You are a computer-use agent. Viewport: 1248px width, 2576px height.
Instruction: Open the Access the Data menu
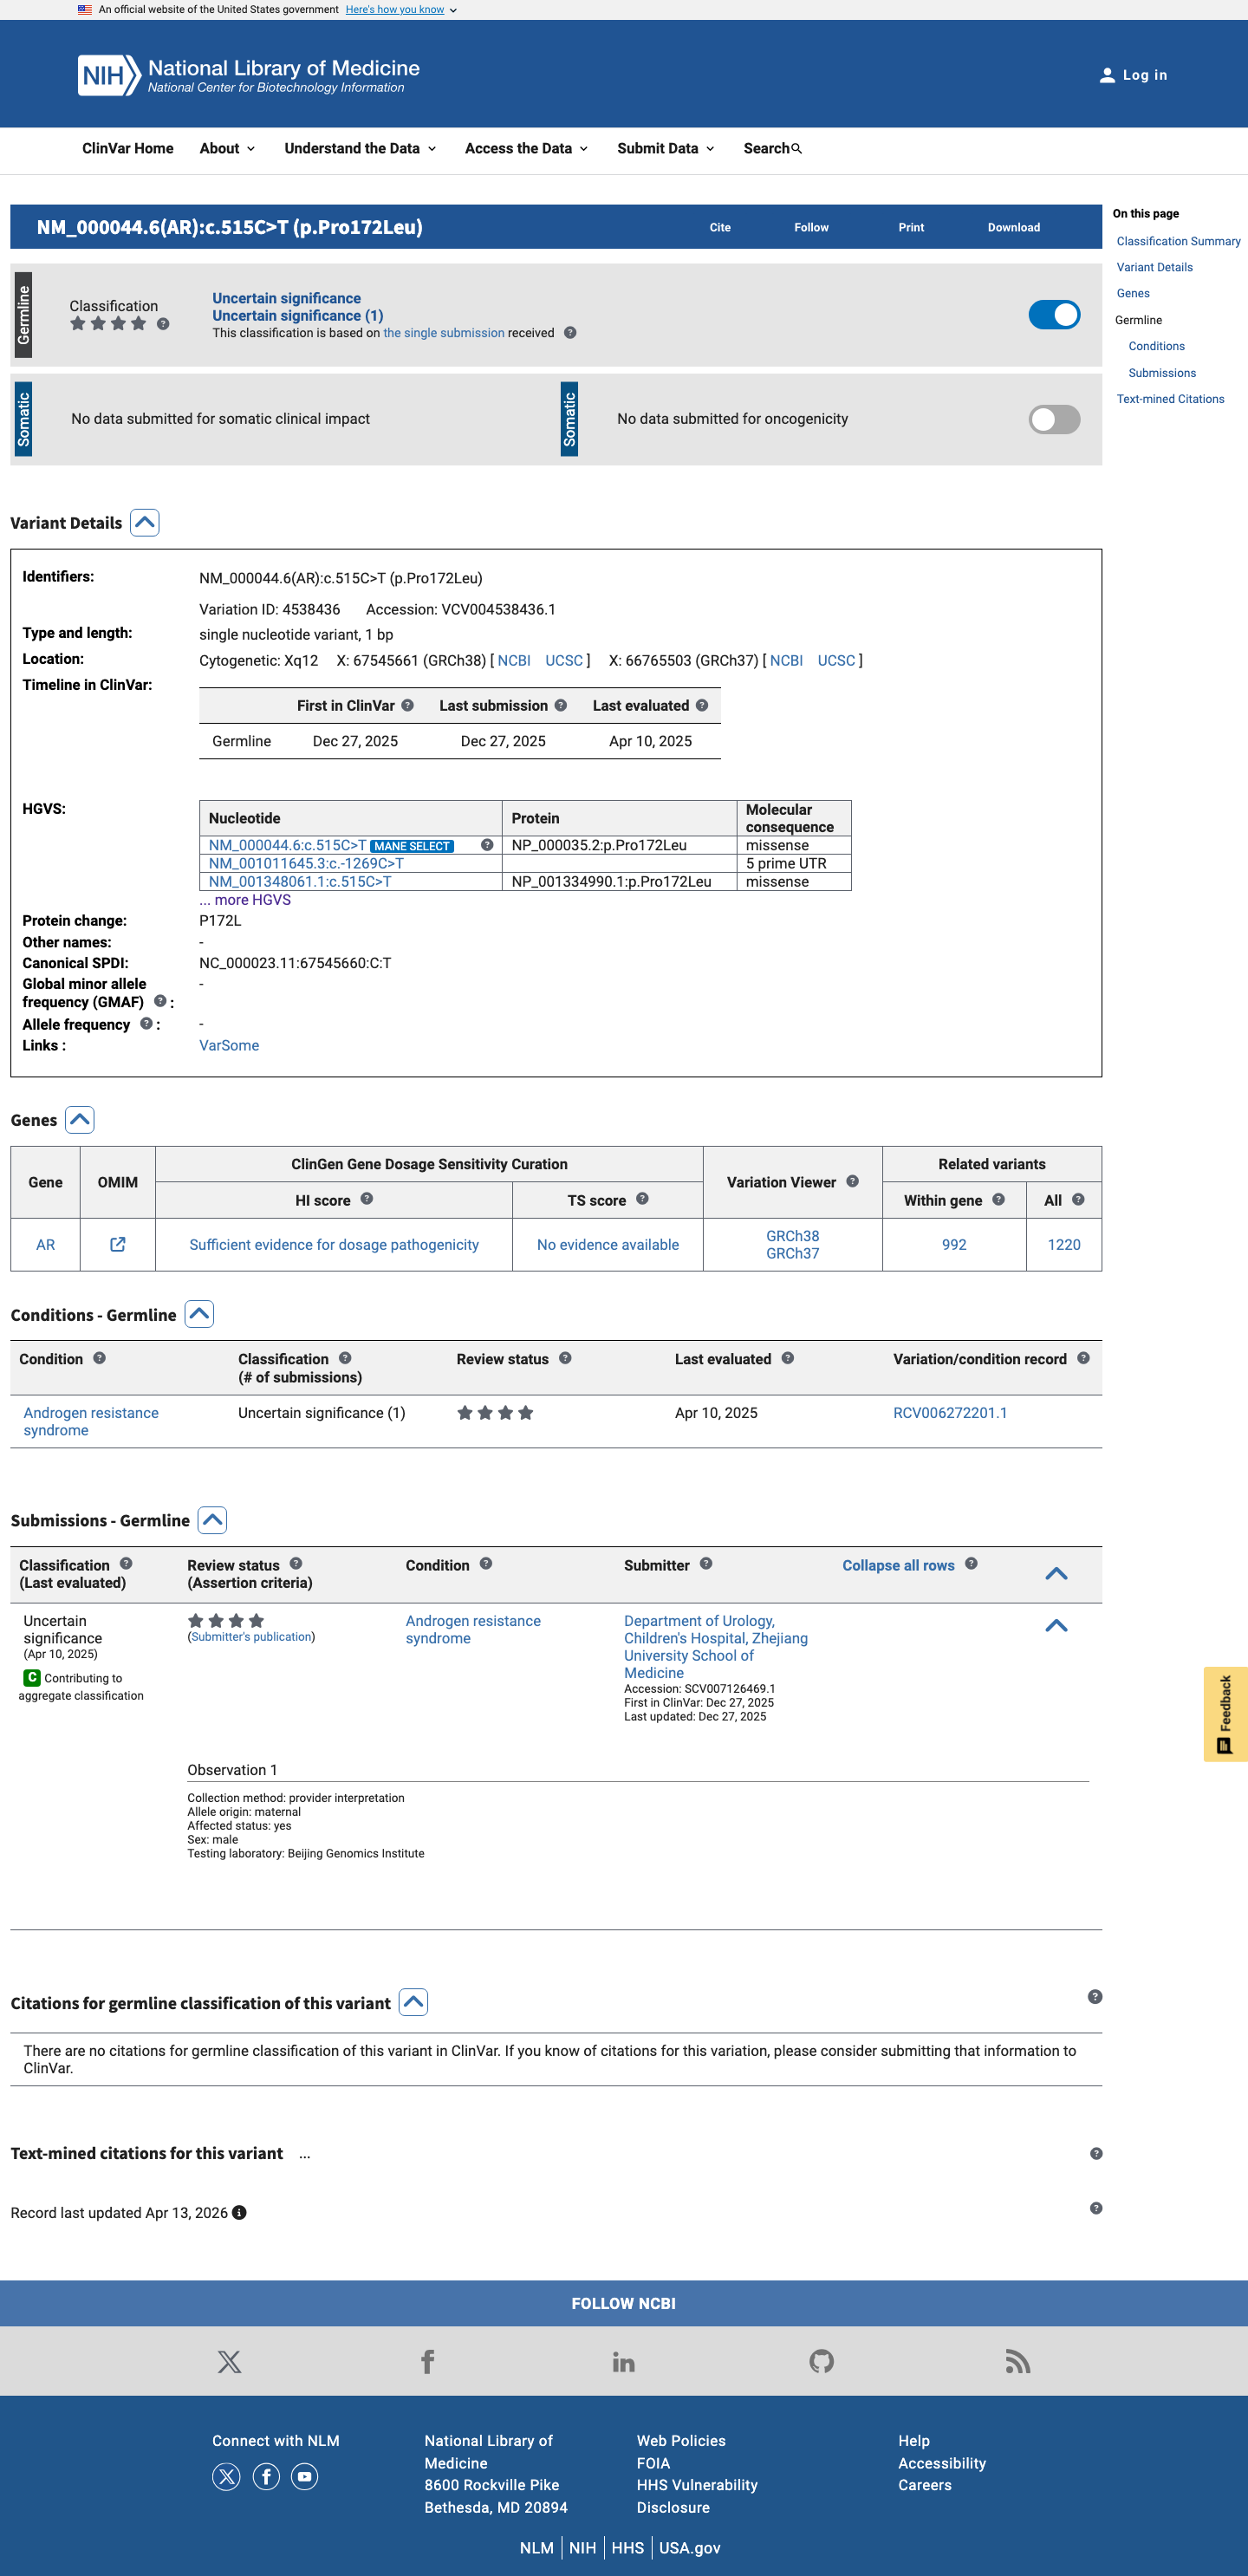point(526,148)
